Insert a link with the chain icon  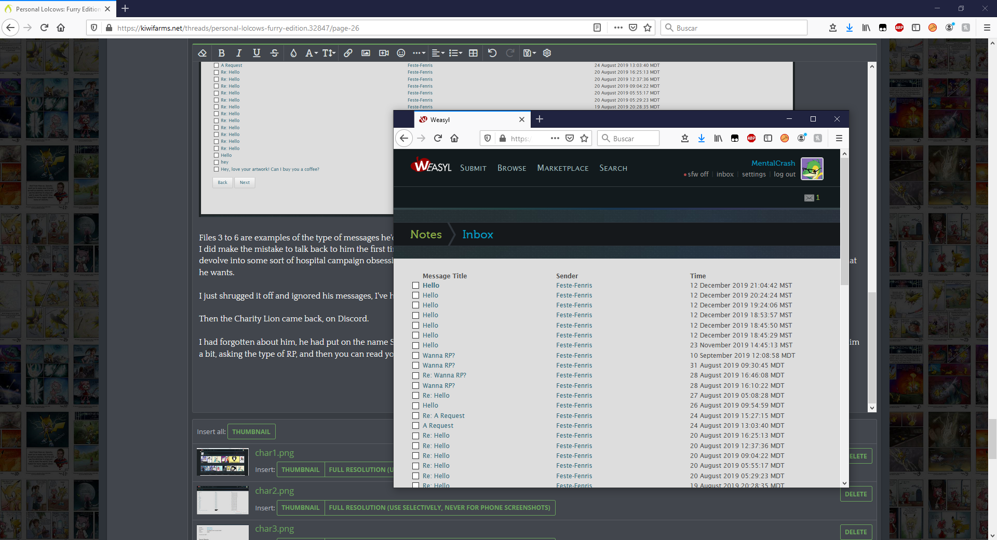(348, 53)
